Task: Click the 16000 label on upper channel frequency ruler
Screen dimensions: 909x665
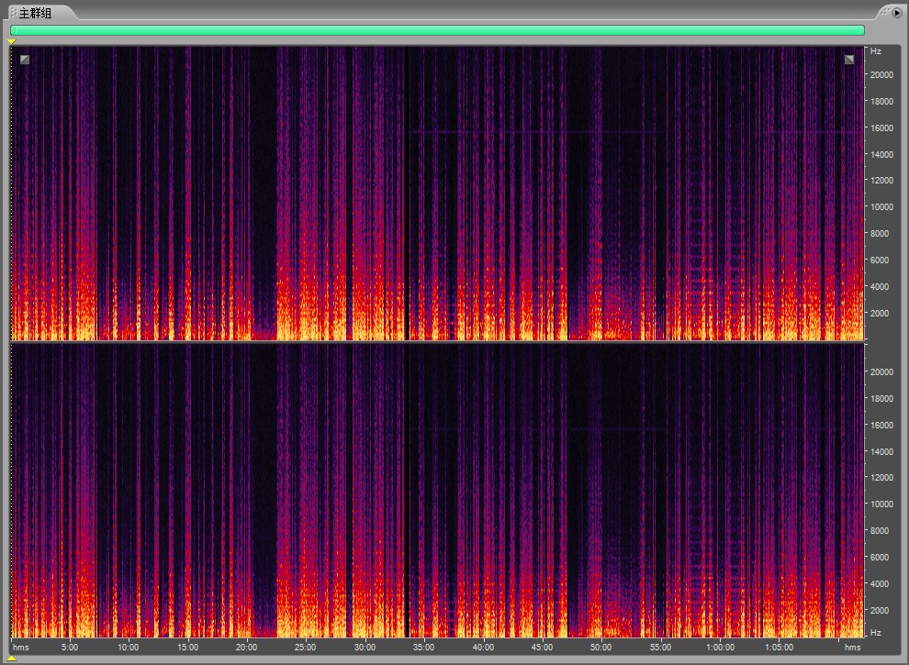Action: click(x=881, y=128)
